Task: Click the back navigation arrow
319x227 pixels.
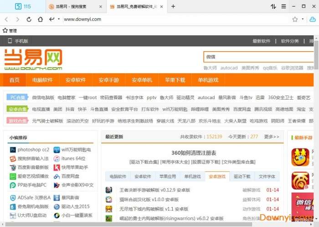Action: pos(6,19)
